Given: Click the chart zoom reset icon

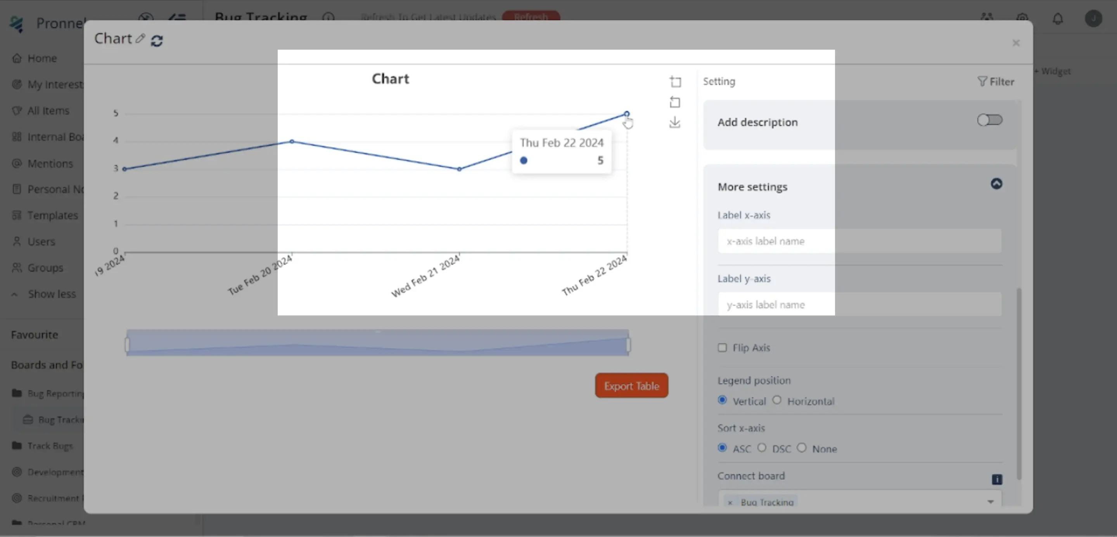Looking at the screenshot, I should 675,102.
